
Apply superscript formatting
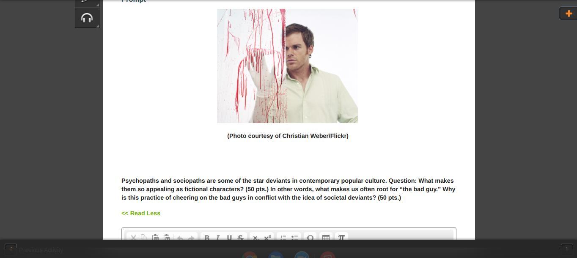tap(267, 238)
